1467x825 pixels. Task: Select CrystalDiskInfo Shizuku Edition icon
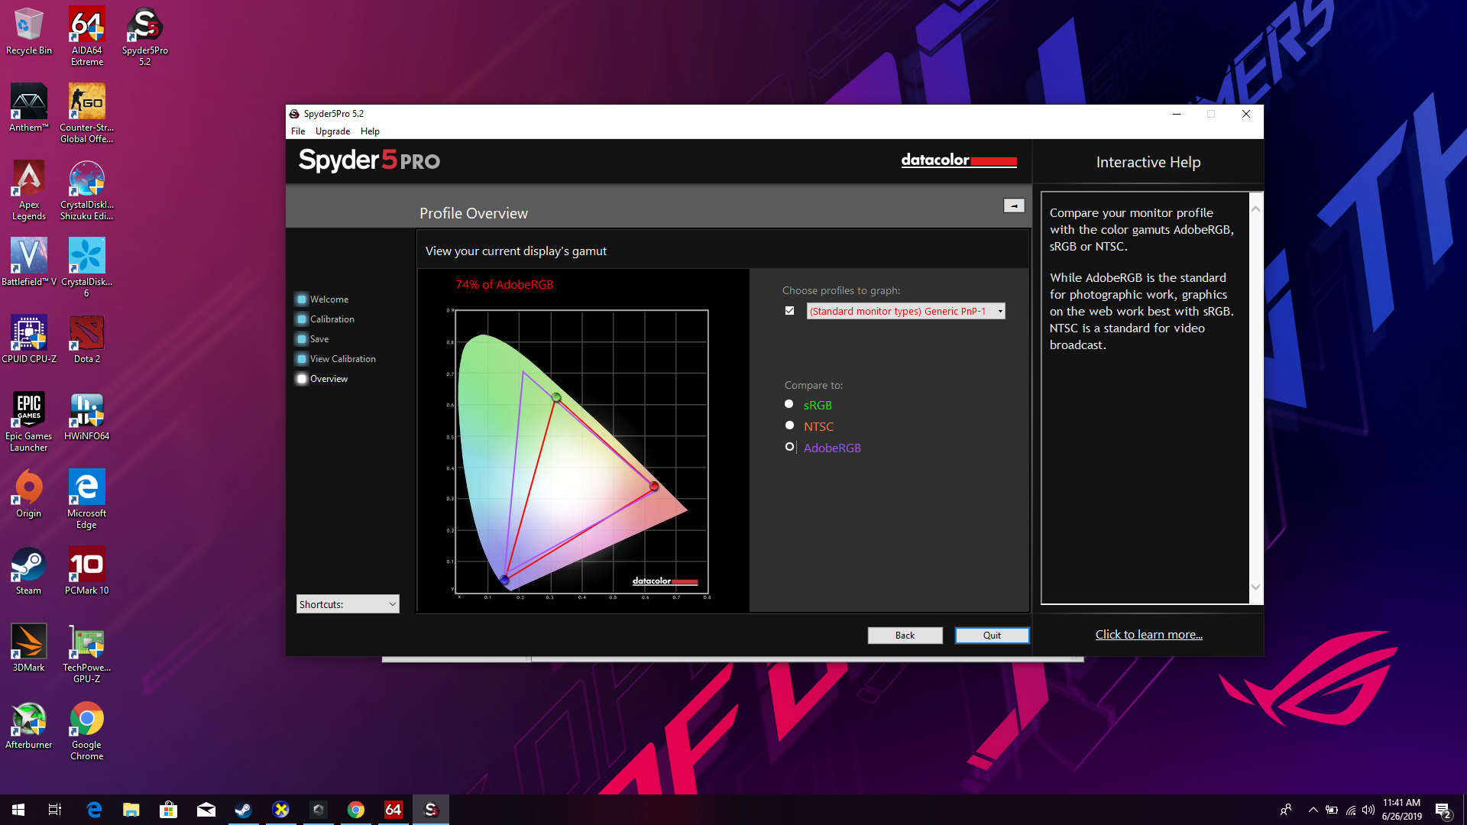86,190
